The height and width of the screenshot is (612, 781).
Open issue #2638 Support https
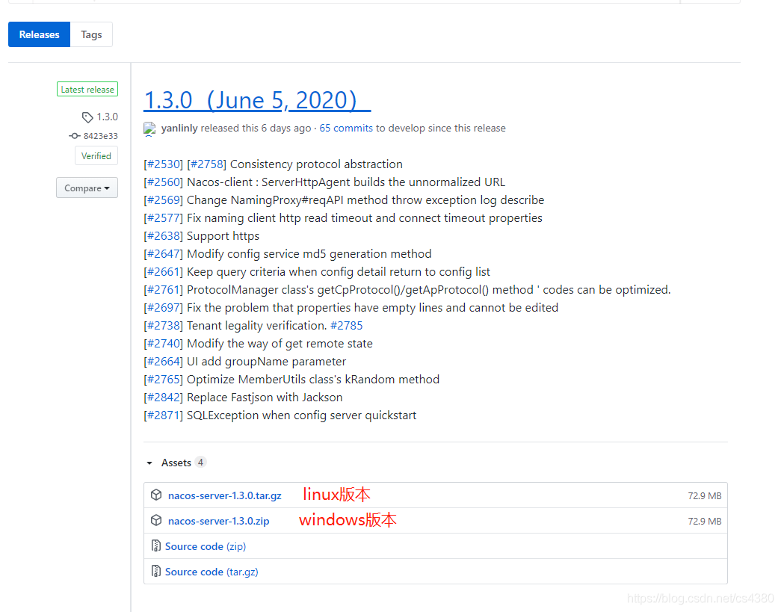coord(164,236)
